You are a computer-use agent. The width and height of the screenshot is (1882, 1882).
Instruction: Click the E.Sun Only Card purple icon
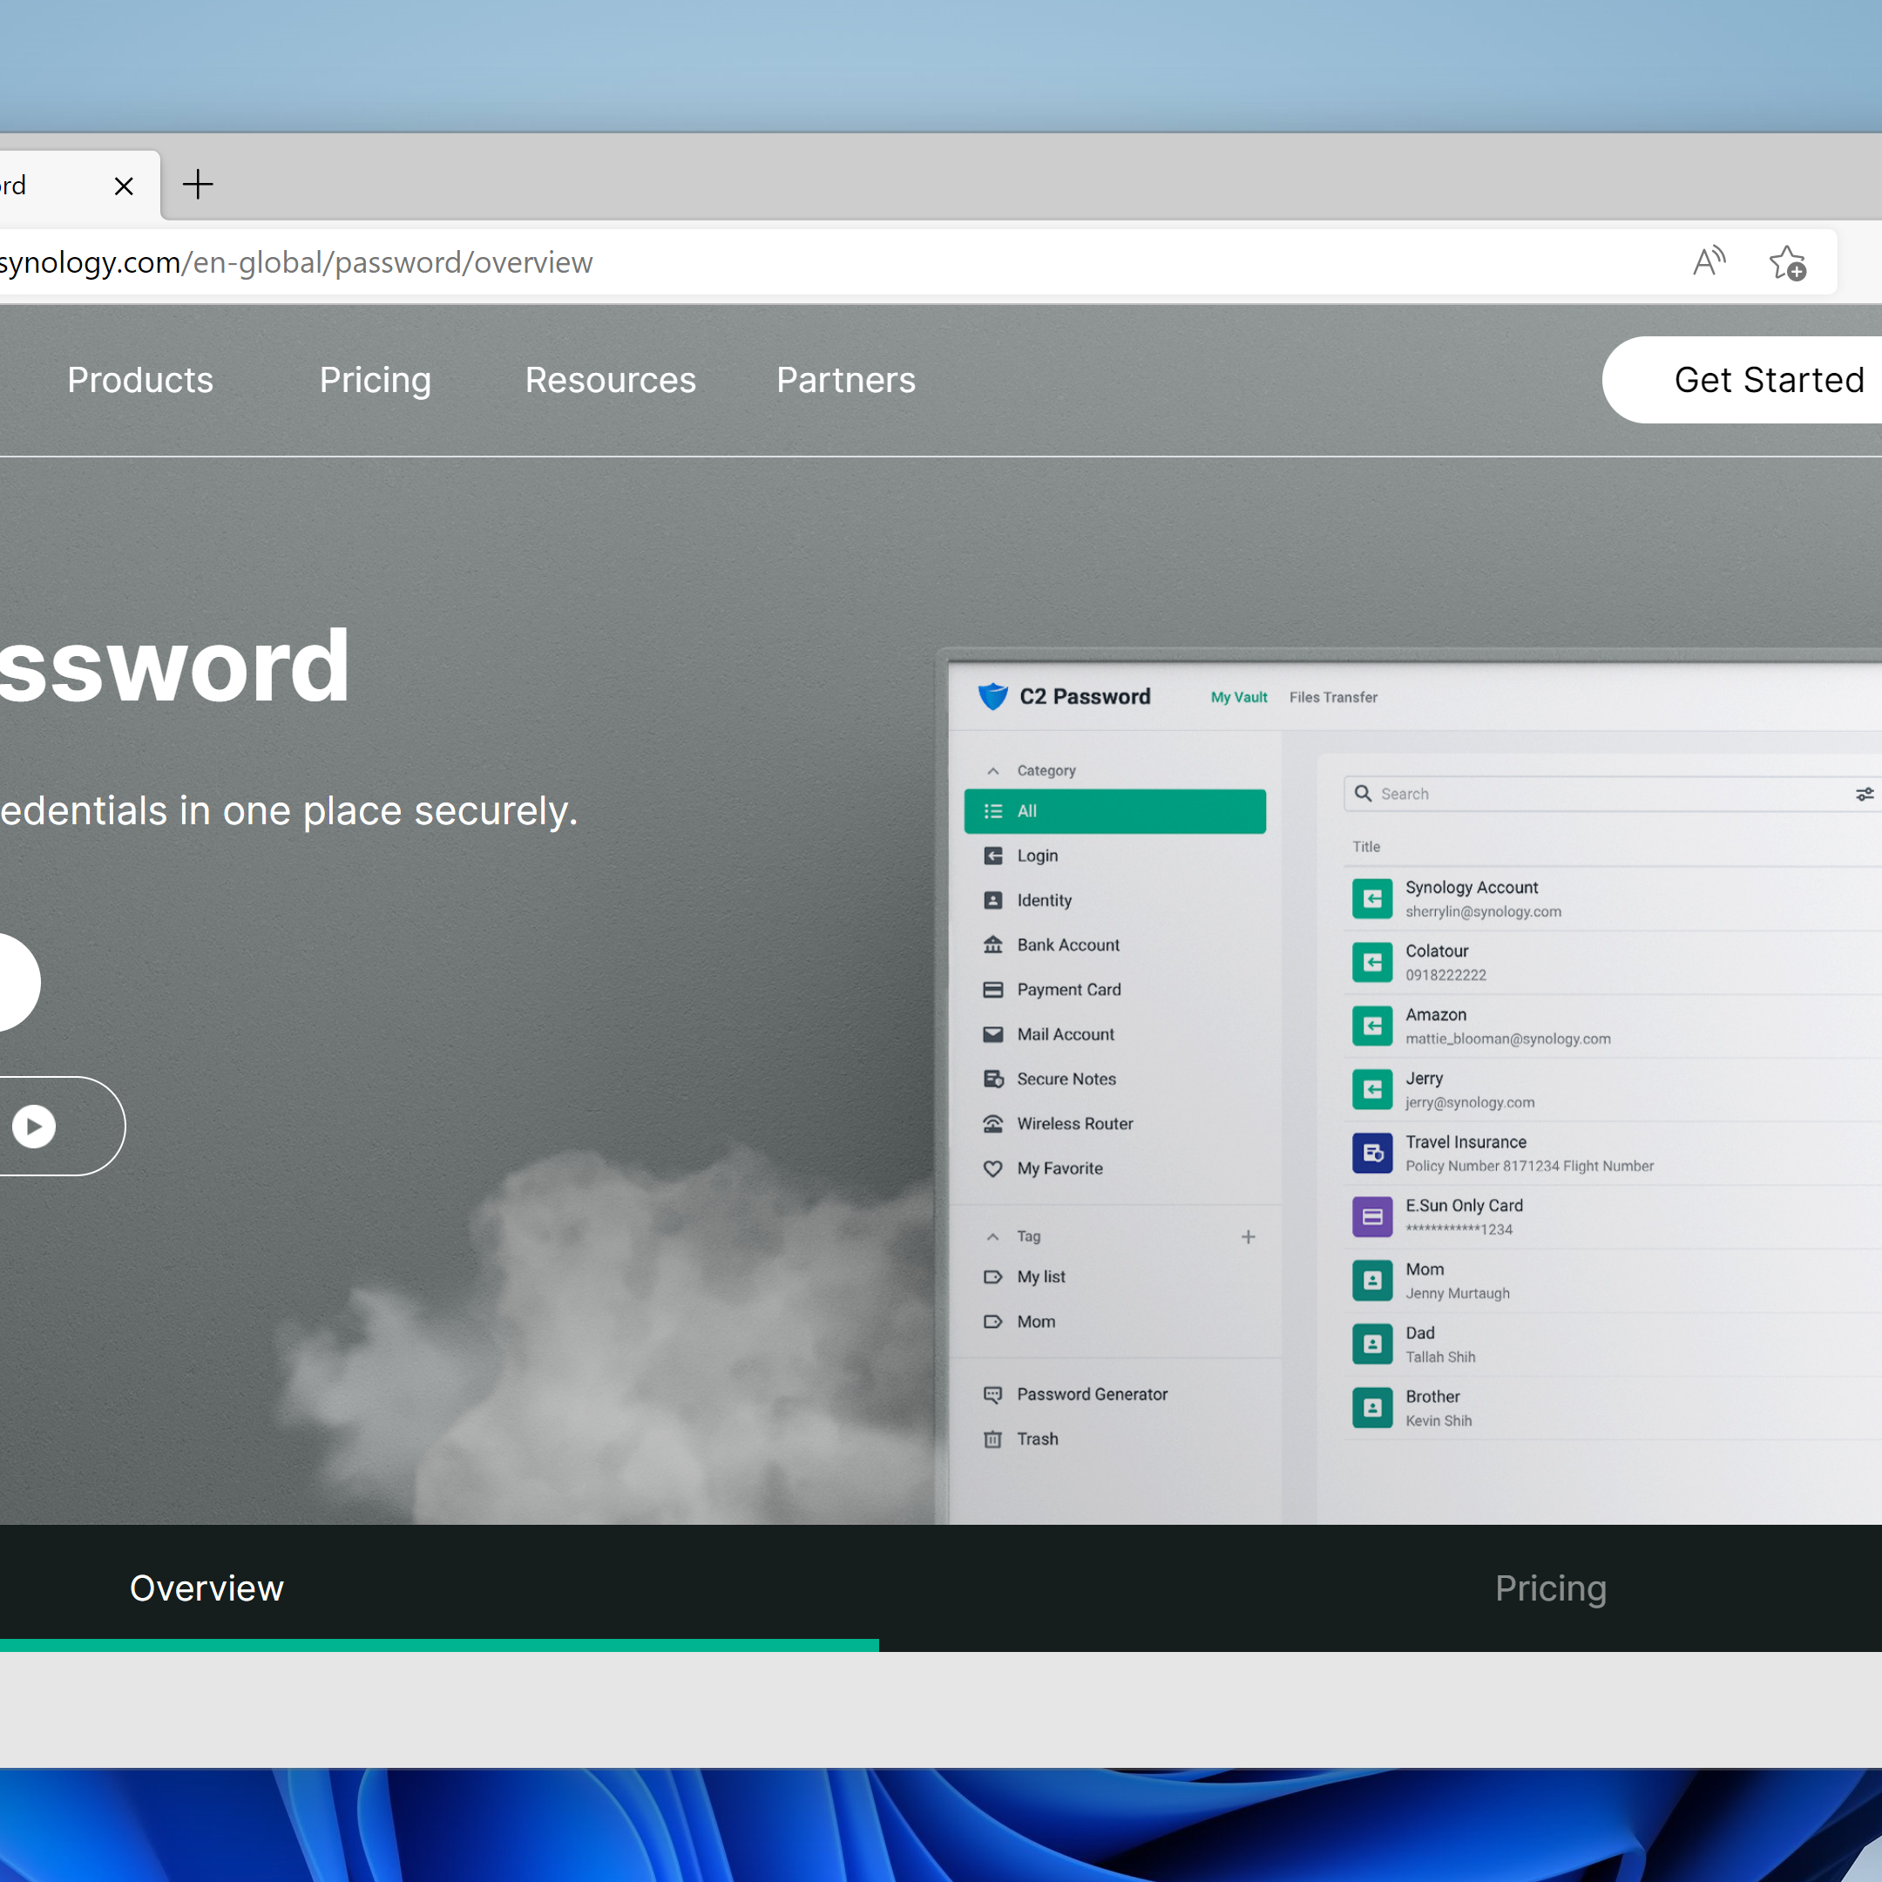tap(1371, 1216)
